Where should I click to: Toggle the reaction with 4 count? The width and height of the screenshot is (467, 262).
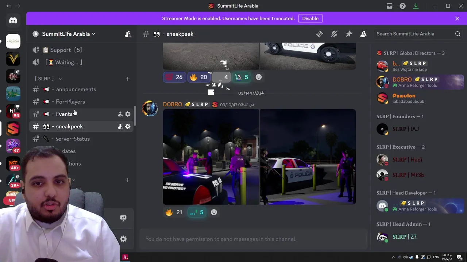tap(221, 77)
